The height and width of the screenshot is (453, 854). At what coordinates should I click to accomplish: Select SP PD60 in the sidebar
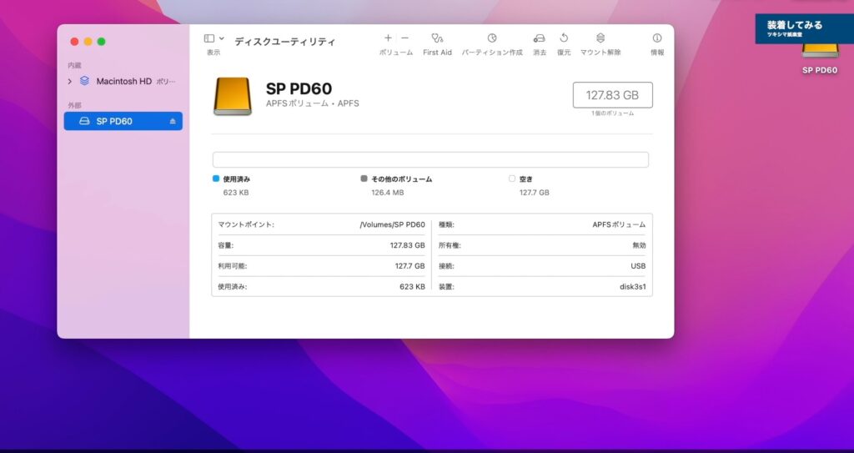pos(123,121)
